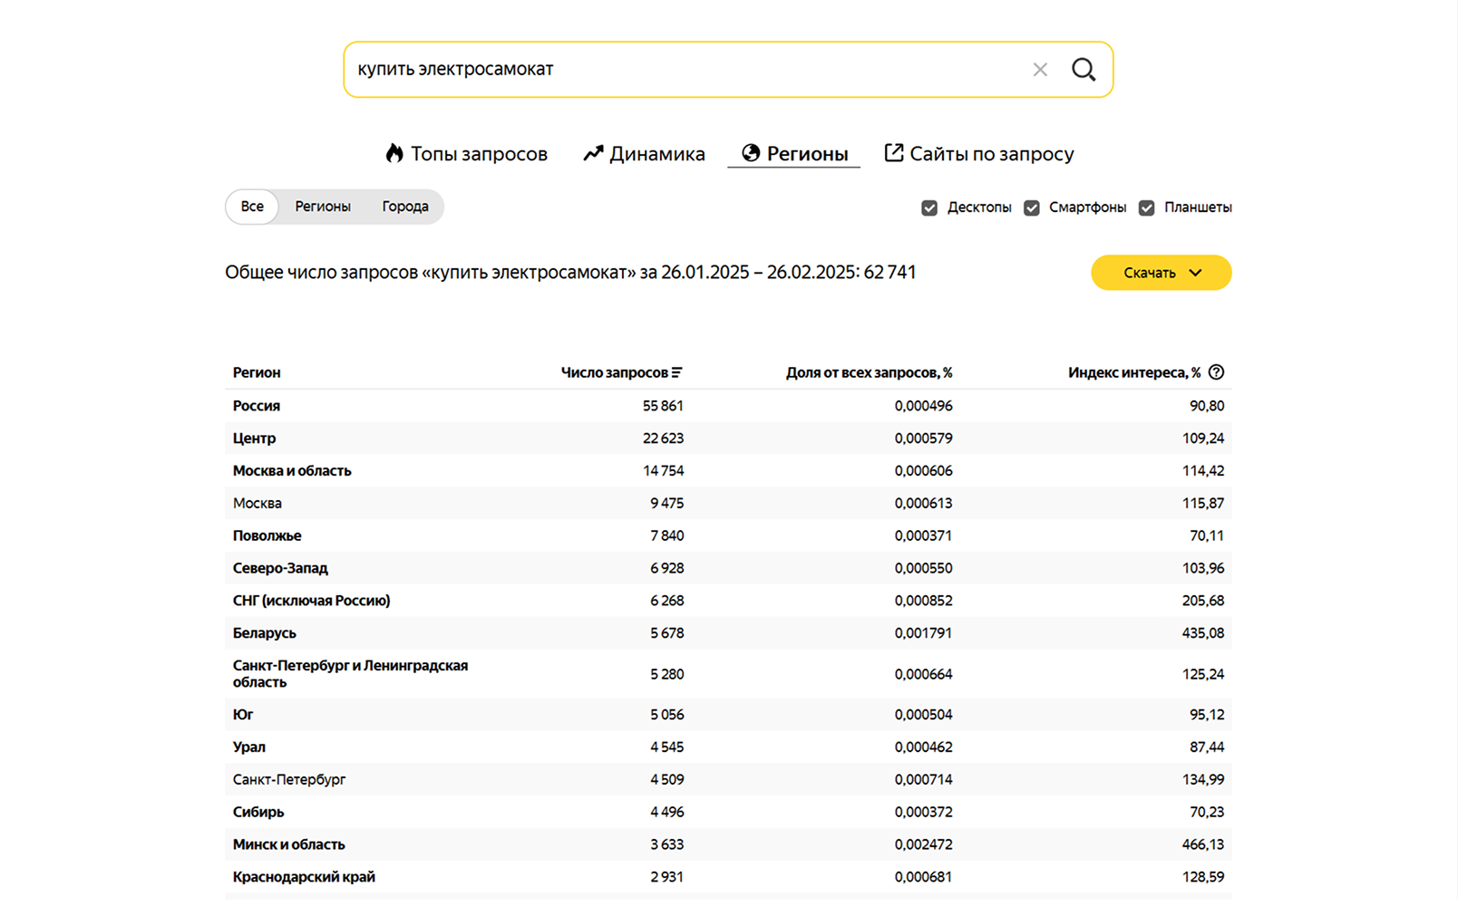
Task: Uncheck the Смартфоны filter
Action: tap(1032, 207)
